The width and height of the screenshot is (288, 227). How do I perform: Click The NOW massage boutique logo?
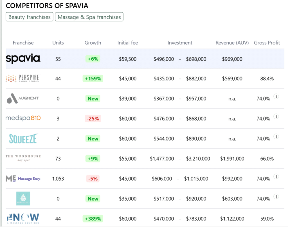pyautogui.click(x=23, y=218)
